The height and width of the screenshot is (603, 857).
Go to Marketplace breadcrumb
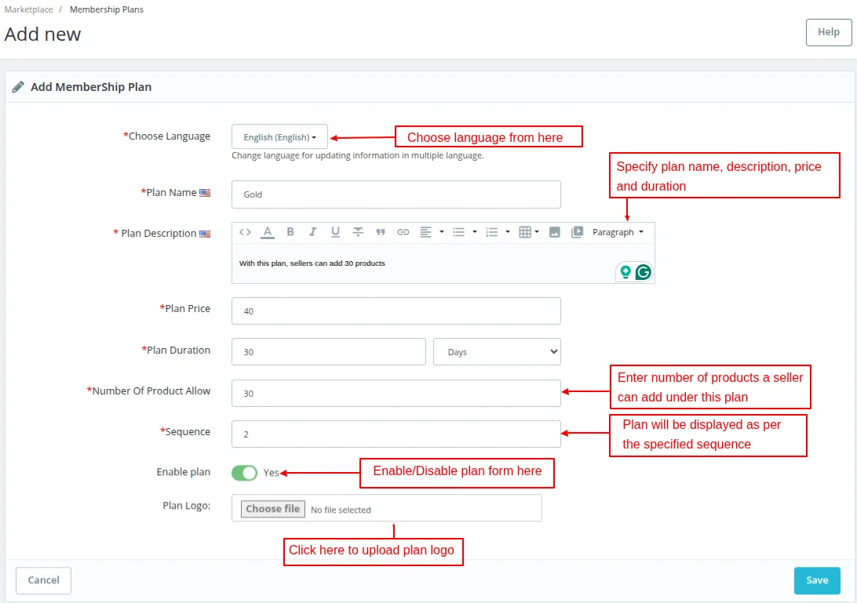[28, 9]
